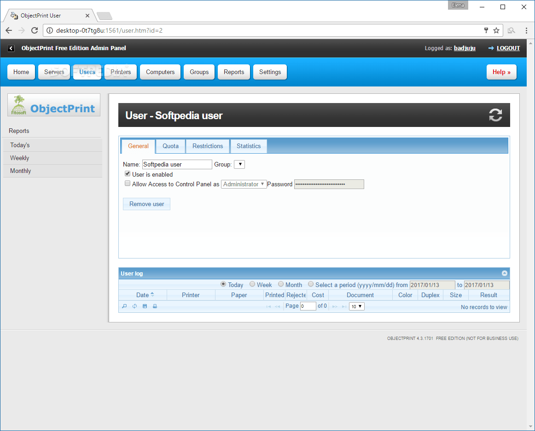Click the LOGOUT link
Screen dimensions: 535x431
tap(508, 48)
